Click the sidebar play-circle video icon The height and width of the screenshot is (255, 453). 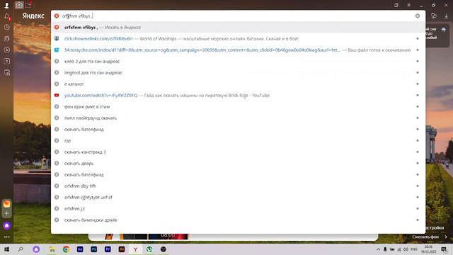click(x=7, y=50)
